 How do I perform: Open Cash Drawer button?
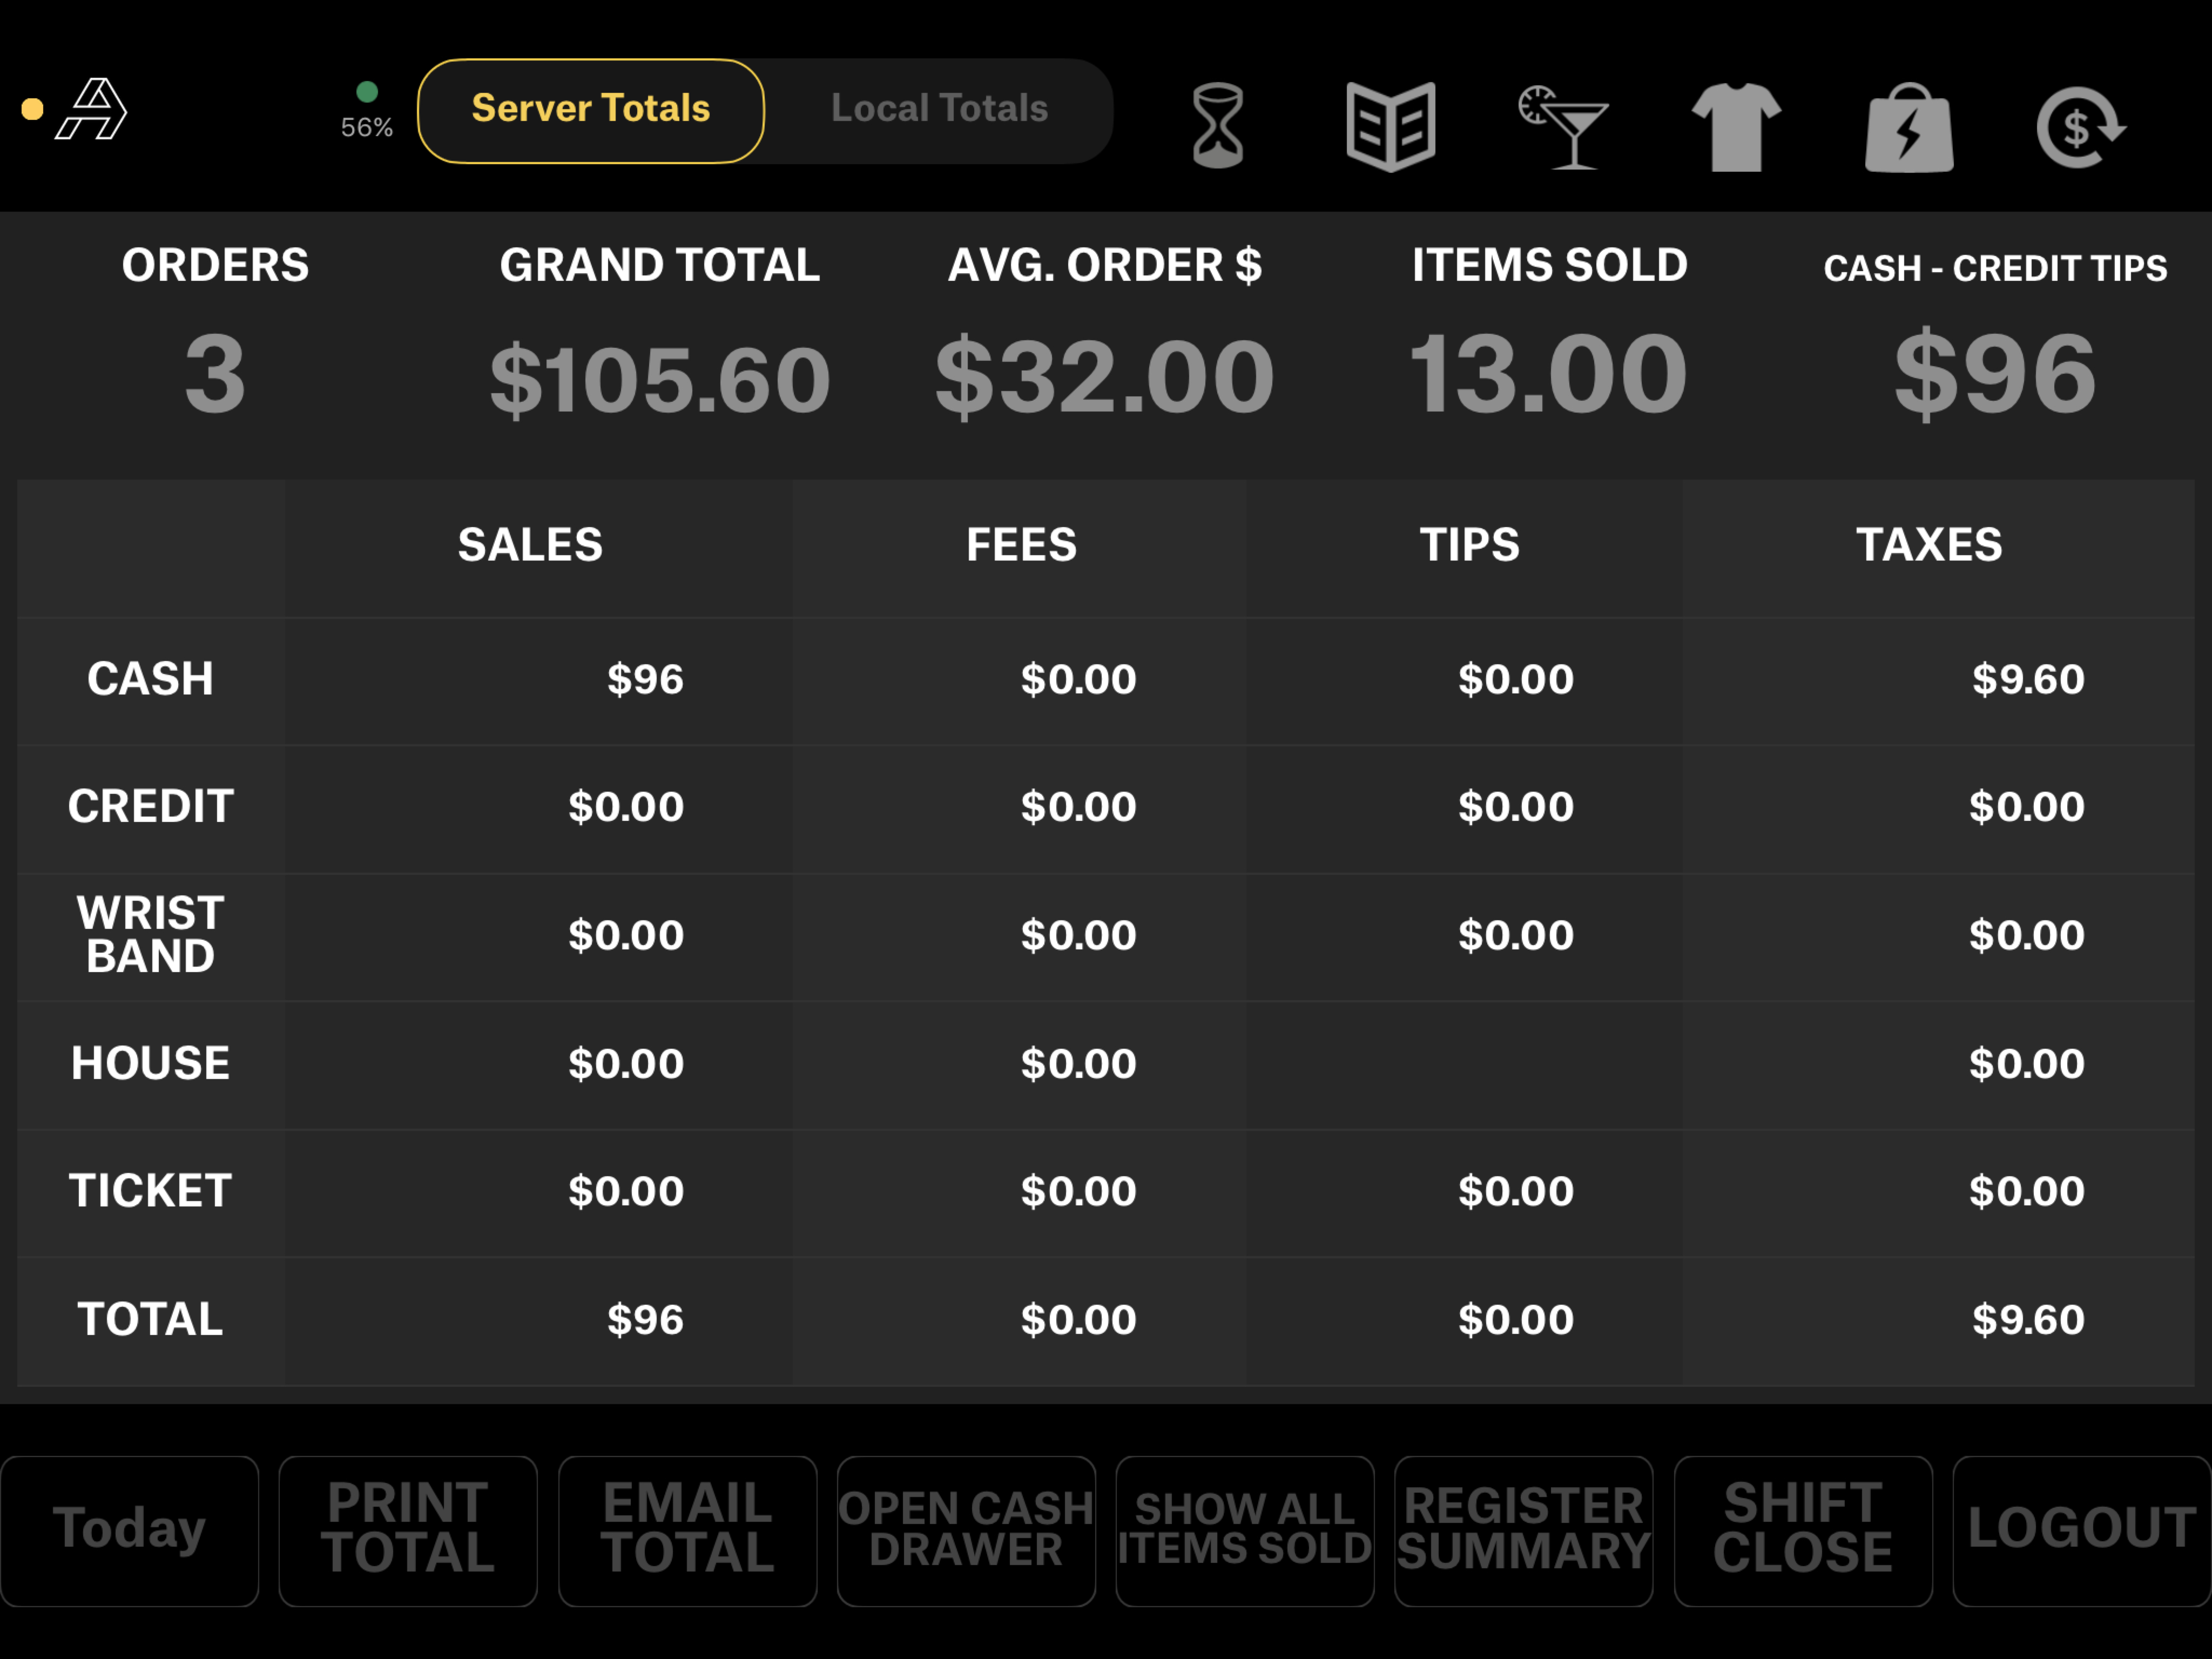966,1530
